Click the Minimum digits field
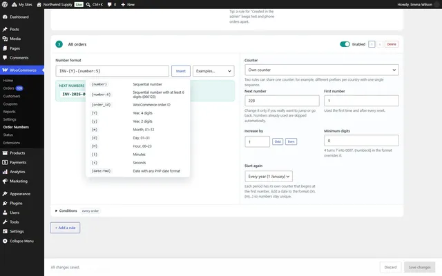Viewport: 442px width, 276px height. (361, 141)
